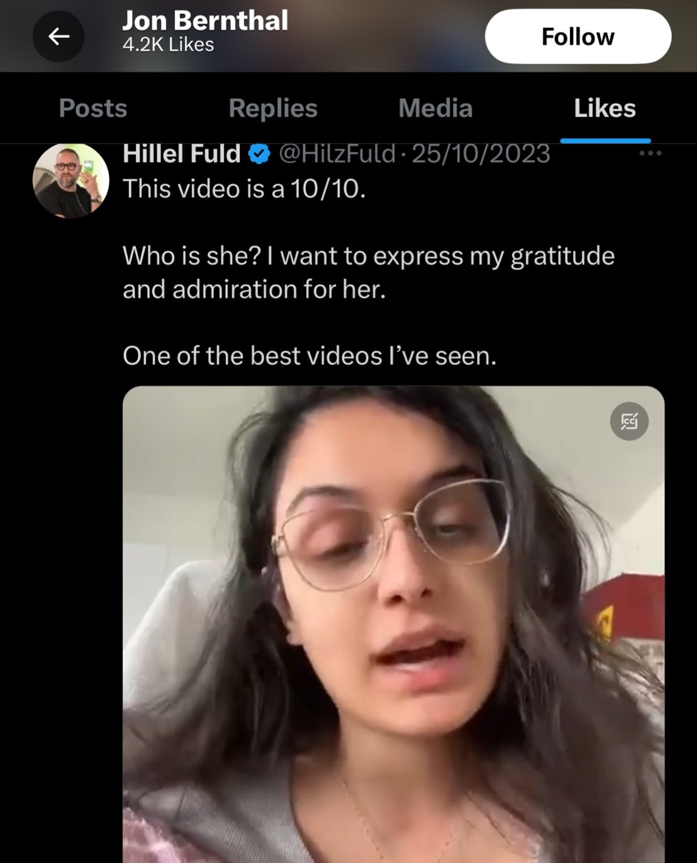This screenshot has height=863, width=697.
Task: Tap 'One of the best videos I've seen.' line
Action: [309, 356]
